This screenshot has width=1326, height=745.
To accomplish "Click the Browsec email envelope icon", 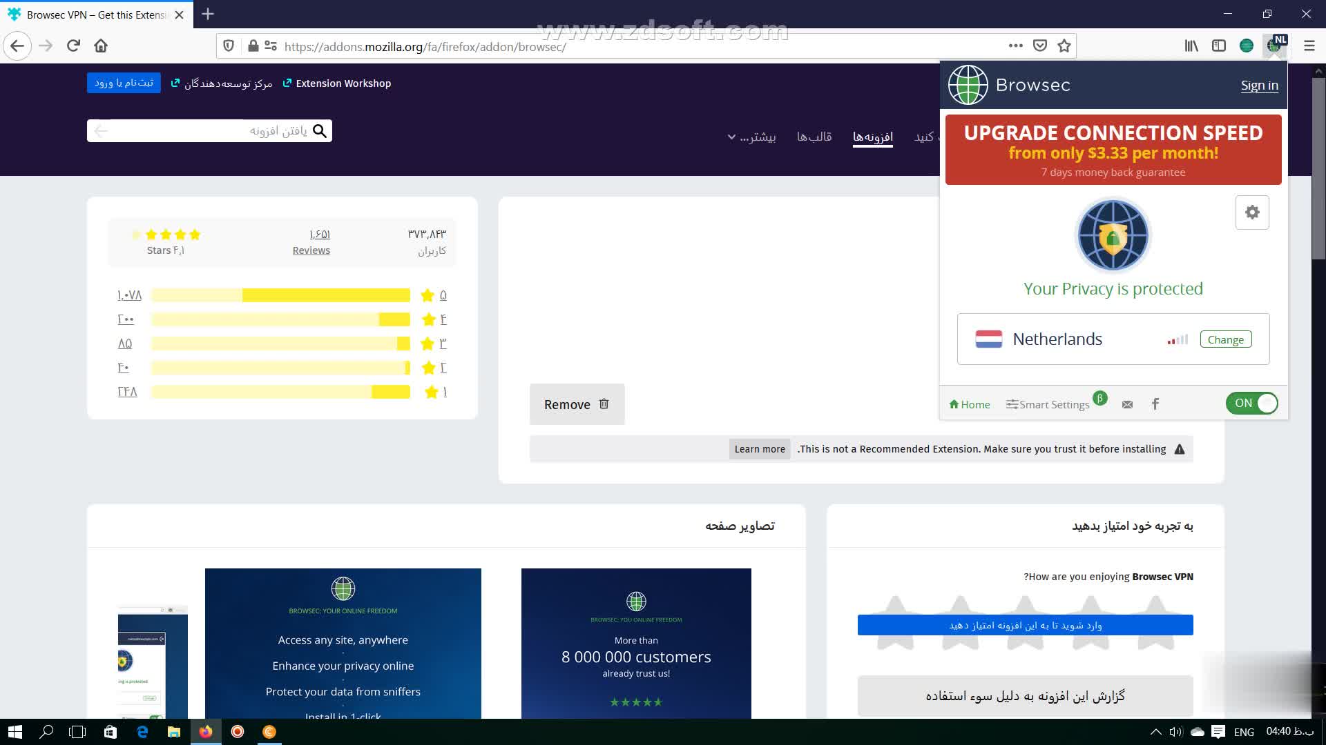I will pos(1127,404).
